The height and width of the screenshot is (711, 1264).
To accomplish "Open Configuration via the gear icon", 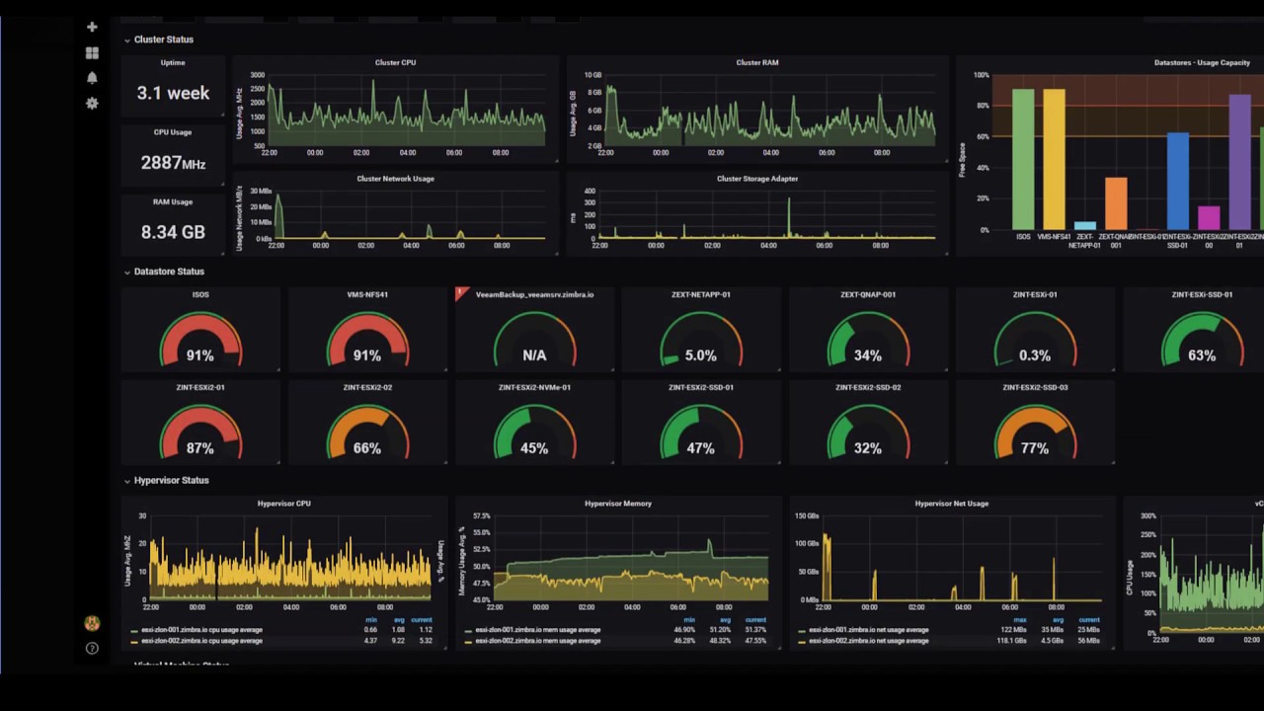I will click(x=92, y=103).
